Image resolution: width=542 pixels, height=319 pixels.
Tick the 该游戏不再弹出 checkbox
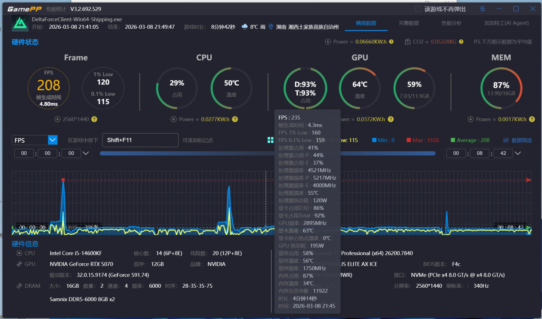click(x=418, y=9)
